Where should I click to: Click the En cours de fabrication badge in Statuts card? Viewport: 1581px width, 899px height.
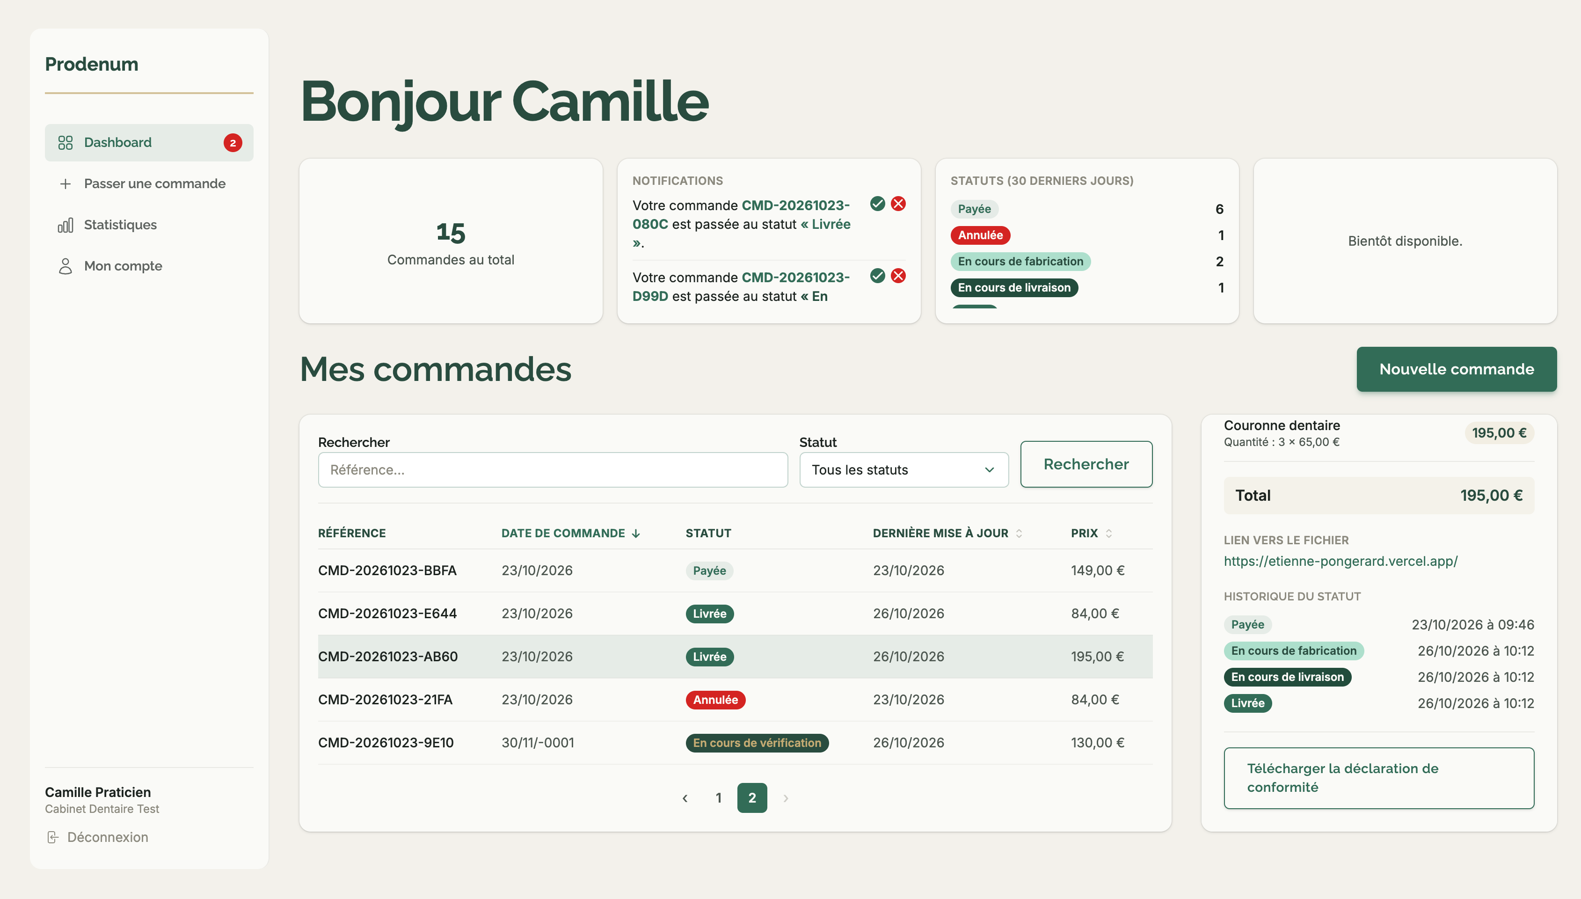tap(1020, 261)
